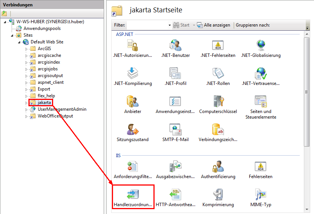Select the Export tree item
This screenshot has height=214, width=314.
[44, 89]
